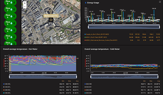Click the water drop icon on Floor 6
The height and width of the screenshot is (95, 163).
pyautogui.click(x=11, y=16)
